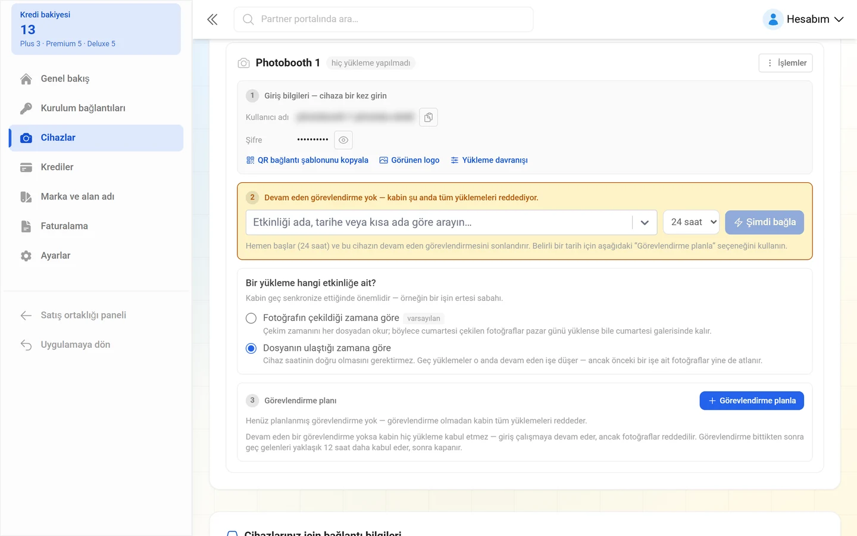Open Marka ve alan adı
Image resolution: width=857 pixels, height=536 pixels.
coord(96,197)
